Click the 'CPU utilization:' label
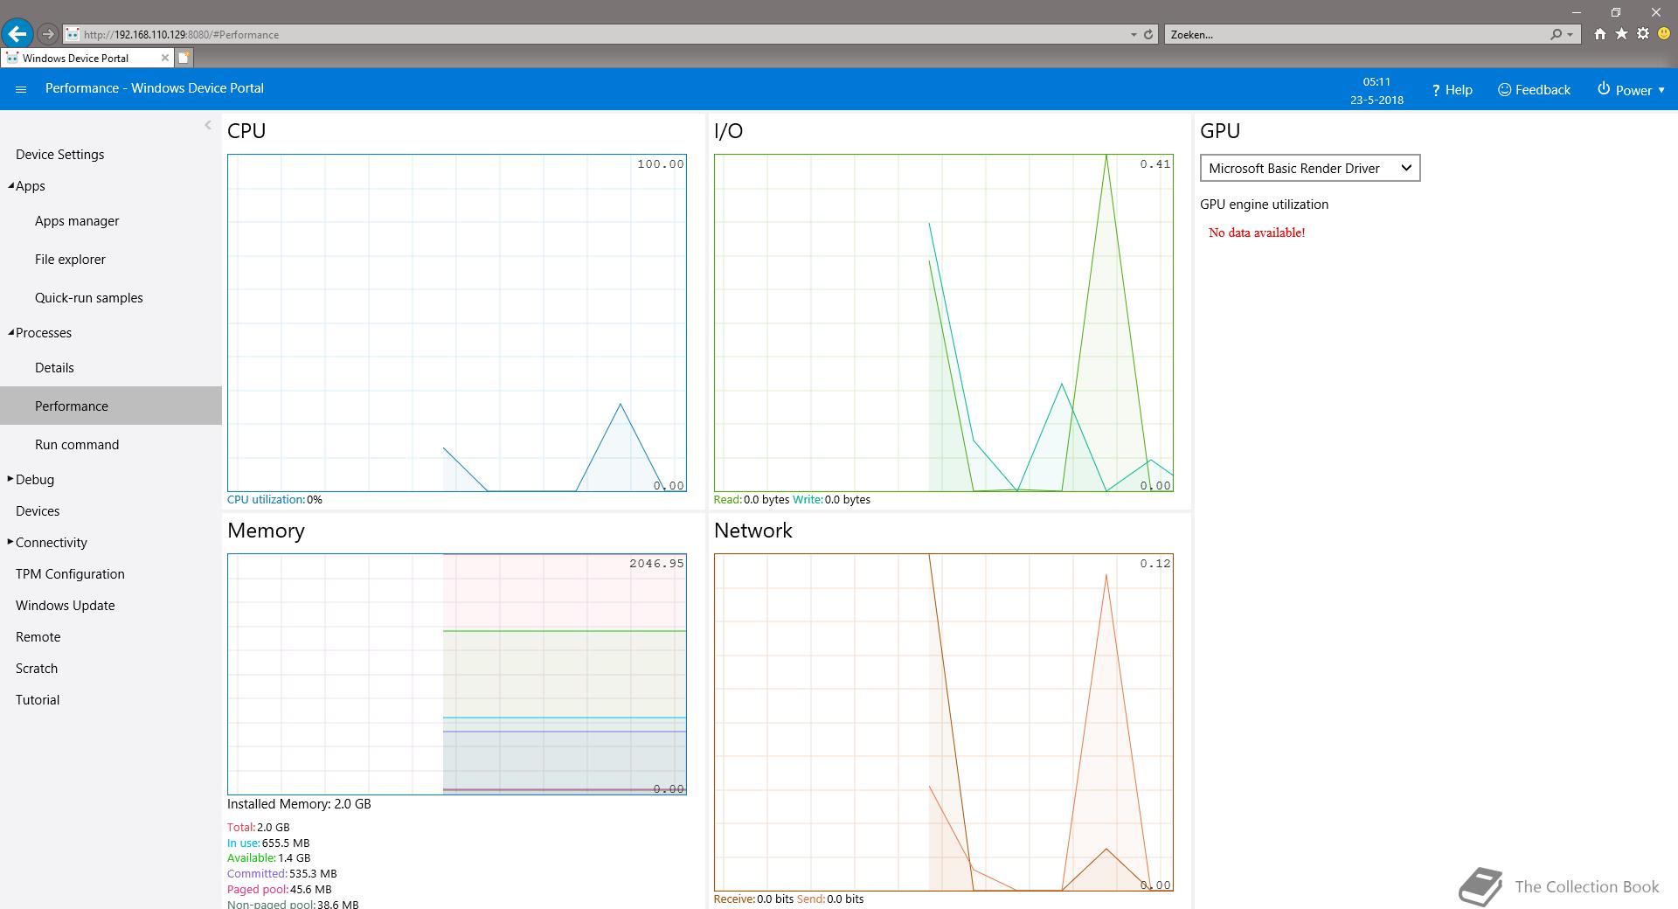The height and width of the screenshot is (909, 1678). coord(267,500)
